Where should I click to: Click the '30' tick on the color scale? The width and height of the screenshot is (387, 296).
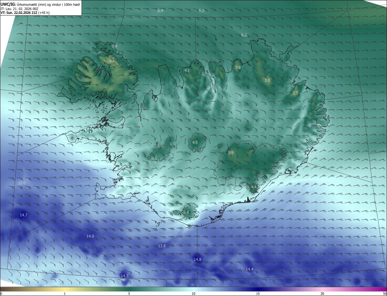tap(322, 294)
